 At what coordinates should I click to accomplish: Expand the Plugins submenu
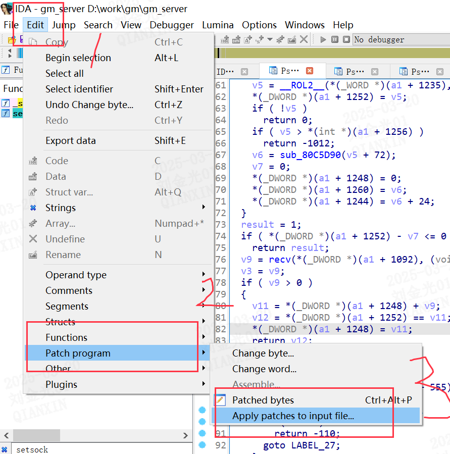pyautogui.click(x=119, y=384)
